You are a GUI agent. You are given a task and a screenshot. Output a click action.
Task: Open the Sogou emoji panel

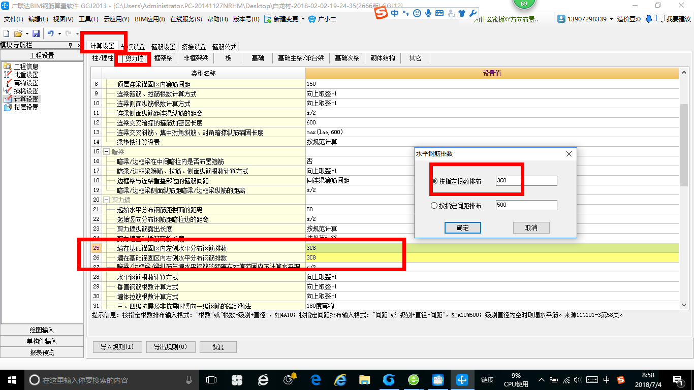[x=417, y=13]
